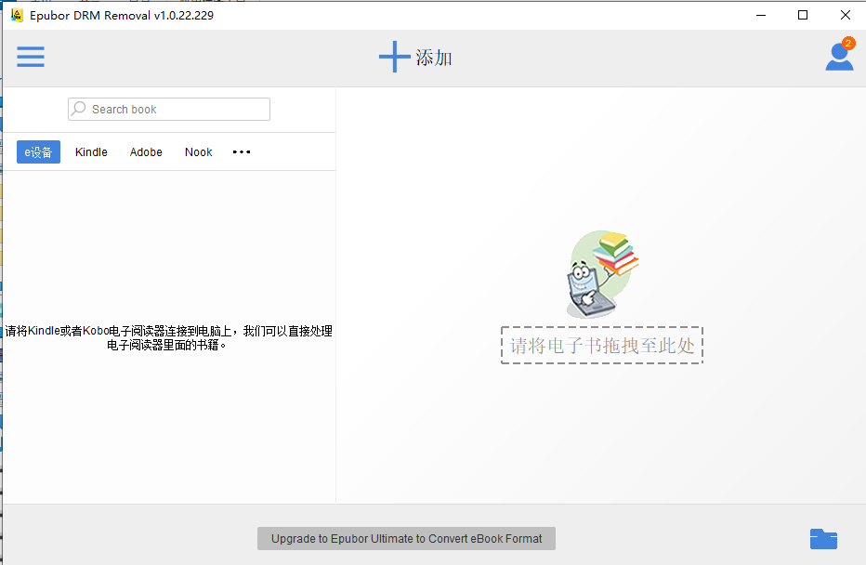Click the 添加 add books label
866x565 pixels.
pos(434,58)
